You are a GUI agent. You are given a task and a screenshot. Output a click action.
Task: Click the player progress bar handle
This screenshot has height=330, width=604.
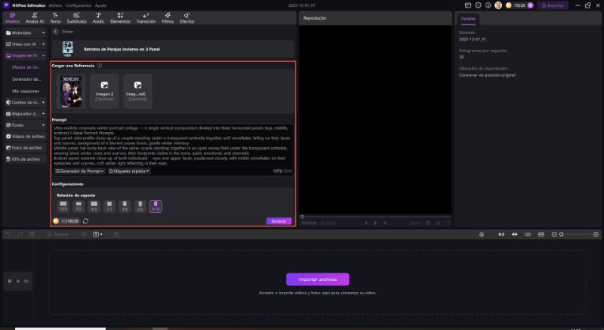point(302,217)
